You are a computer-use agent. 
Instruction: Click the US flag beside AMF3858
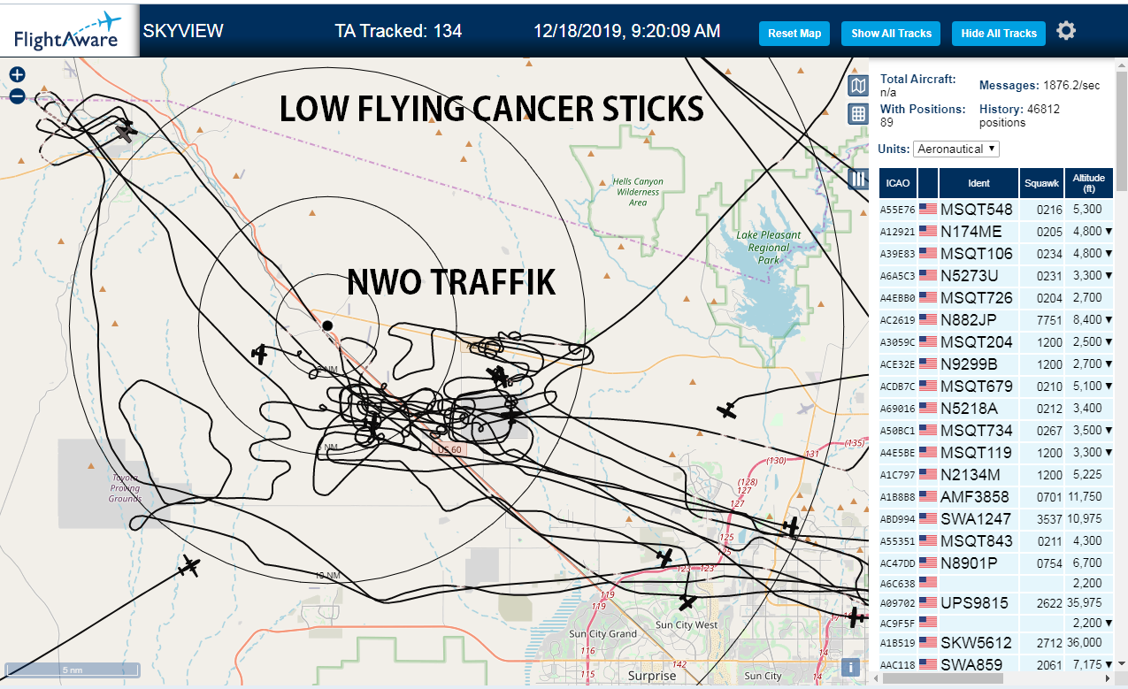928,497
